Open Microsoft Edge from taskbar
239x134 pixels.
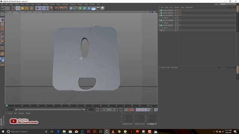point(58,131)
